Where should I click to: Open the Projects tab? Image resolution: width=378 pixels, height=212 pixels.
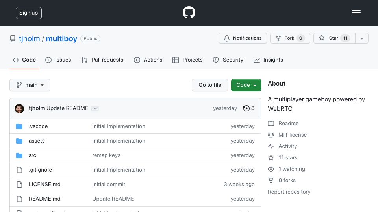point(187,60)
